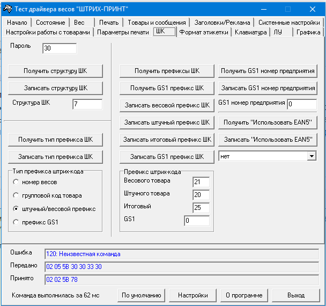
Task: Click 'Получить структуру ШК' button
Action: click(55, 71)
